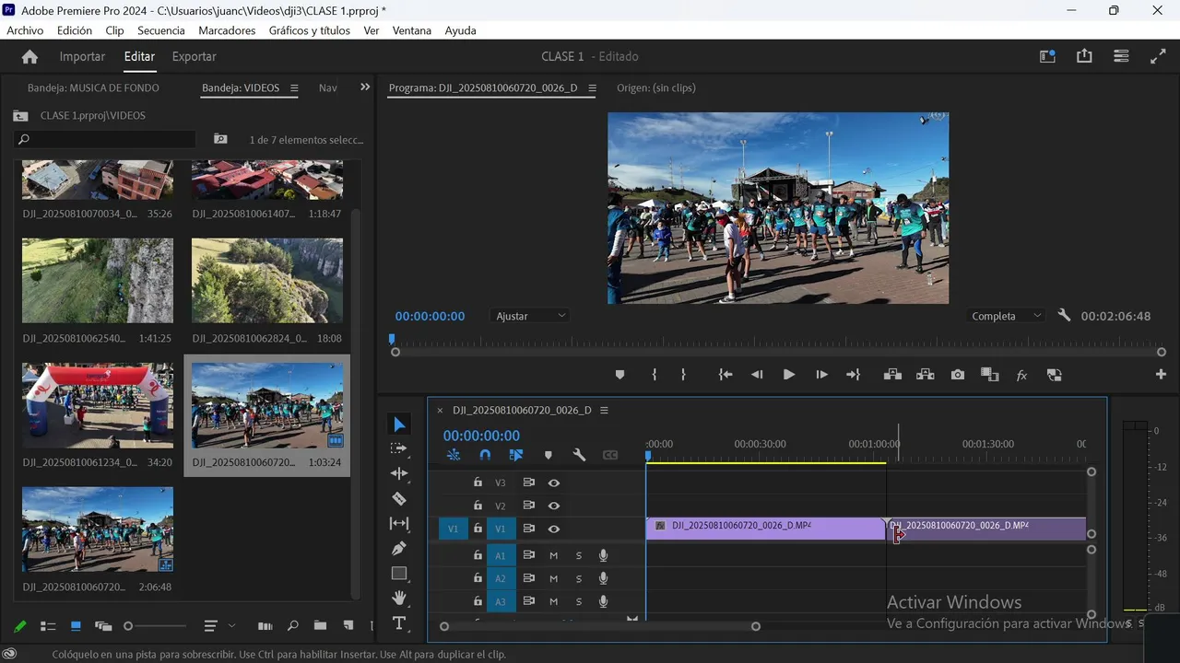This screenshot has width=1180, height=663.
Task: Select the Pen tool
Action: [399, 548]
